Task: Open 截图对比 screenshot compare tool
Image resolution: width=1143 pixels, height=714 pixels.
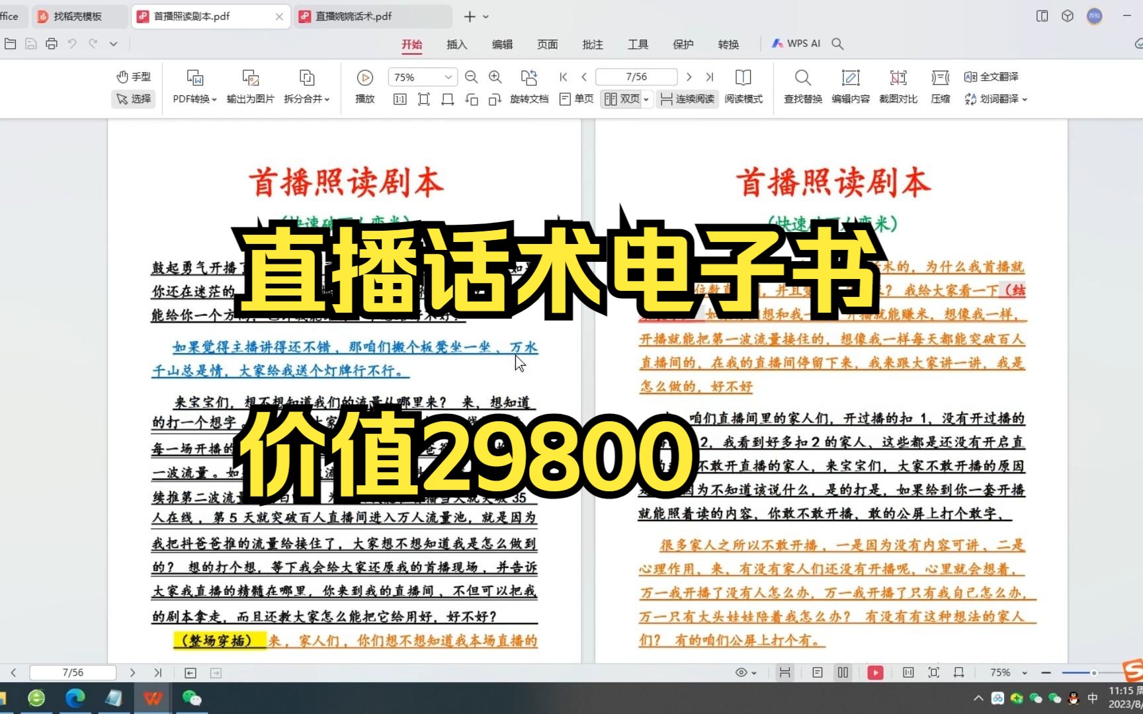Action: (898, 87)
